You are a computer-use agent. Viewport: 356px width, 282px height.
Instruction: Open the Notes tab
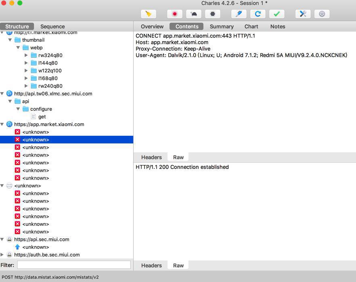(x=278, y=26)
